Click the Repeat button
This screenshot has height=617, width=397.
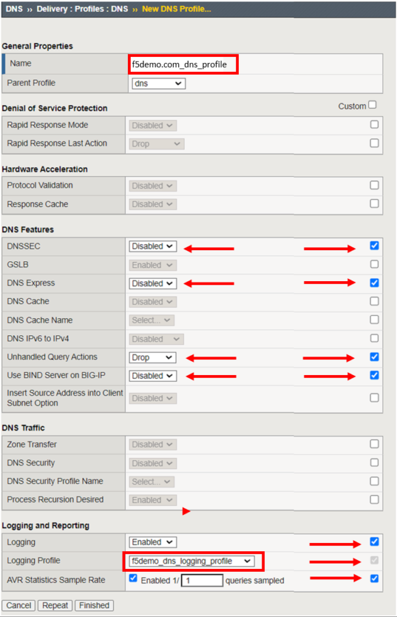[x=55, y=605]
